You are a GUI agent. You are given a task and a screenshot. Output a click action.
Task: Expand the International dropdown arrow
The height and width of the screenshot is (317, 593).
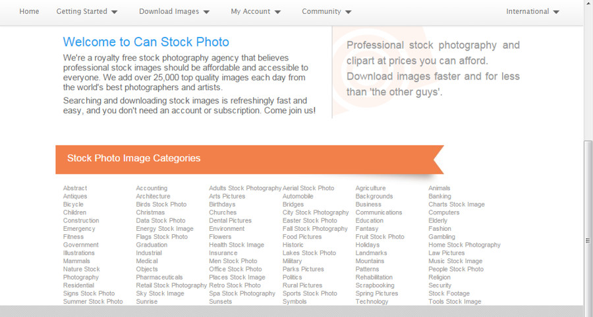[x=555, y=12]
